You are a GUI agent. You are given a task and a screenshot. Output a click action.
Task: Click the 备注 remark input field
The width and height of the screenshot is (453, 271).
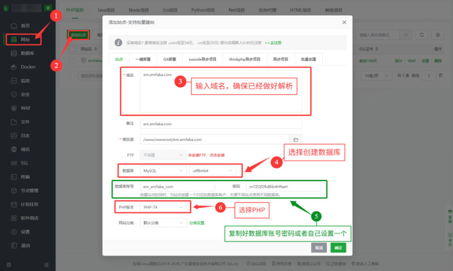pyautogui.click(x=221, y=124)
